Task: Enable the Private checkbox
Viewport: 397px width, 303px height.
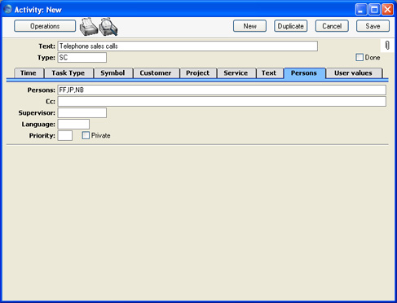Action: (x=86, y=135)
